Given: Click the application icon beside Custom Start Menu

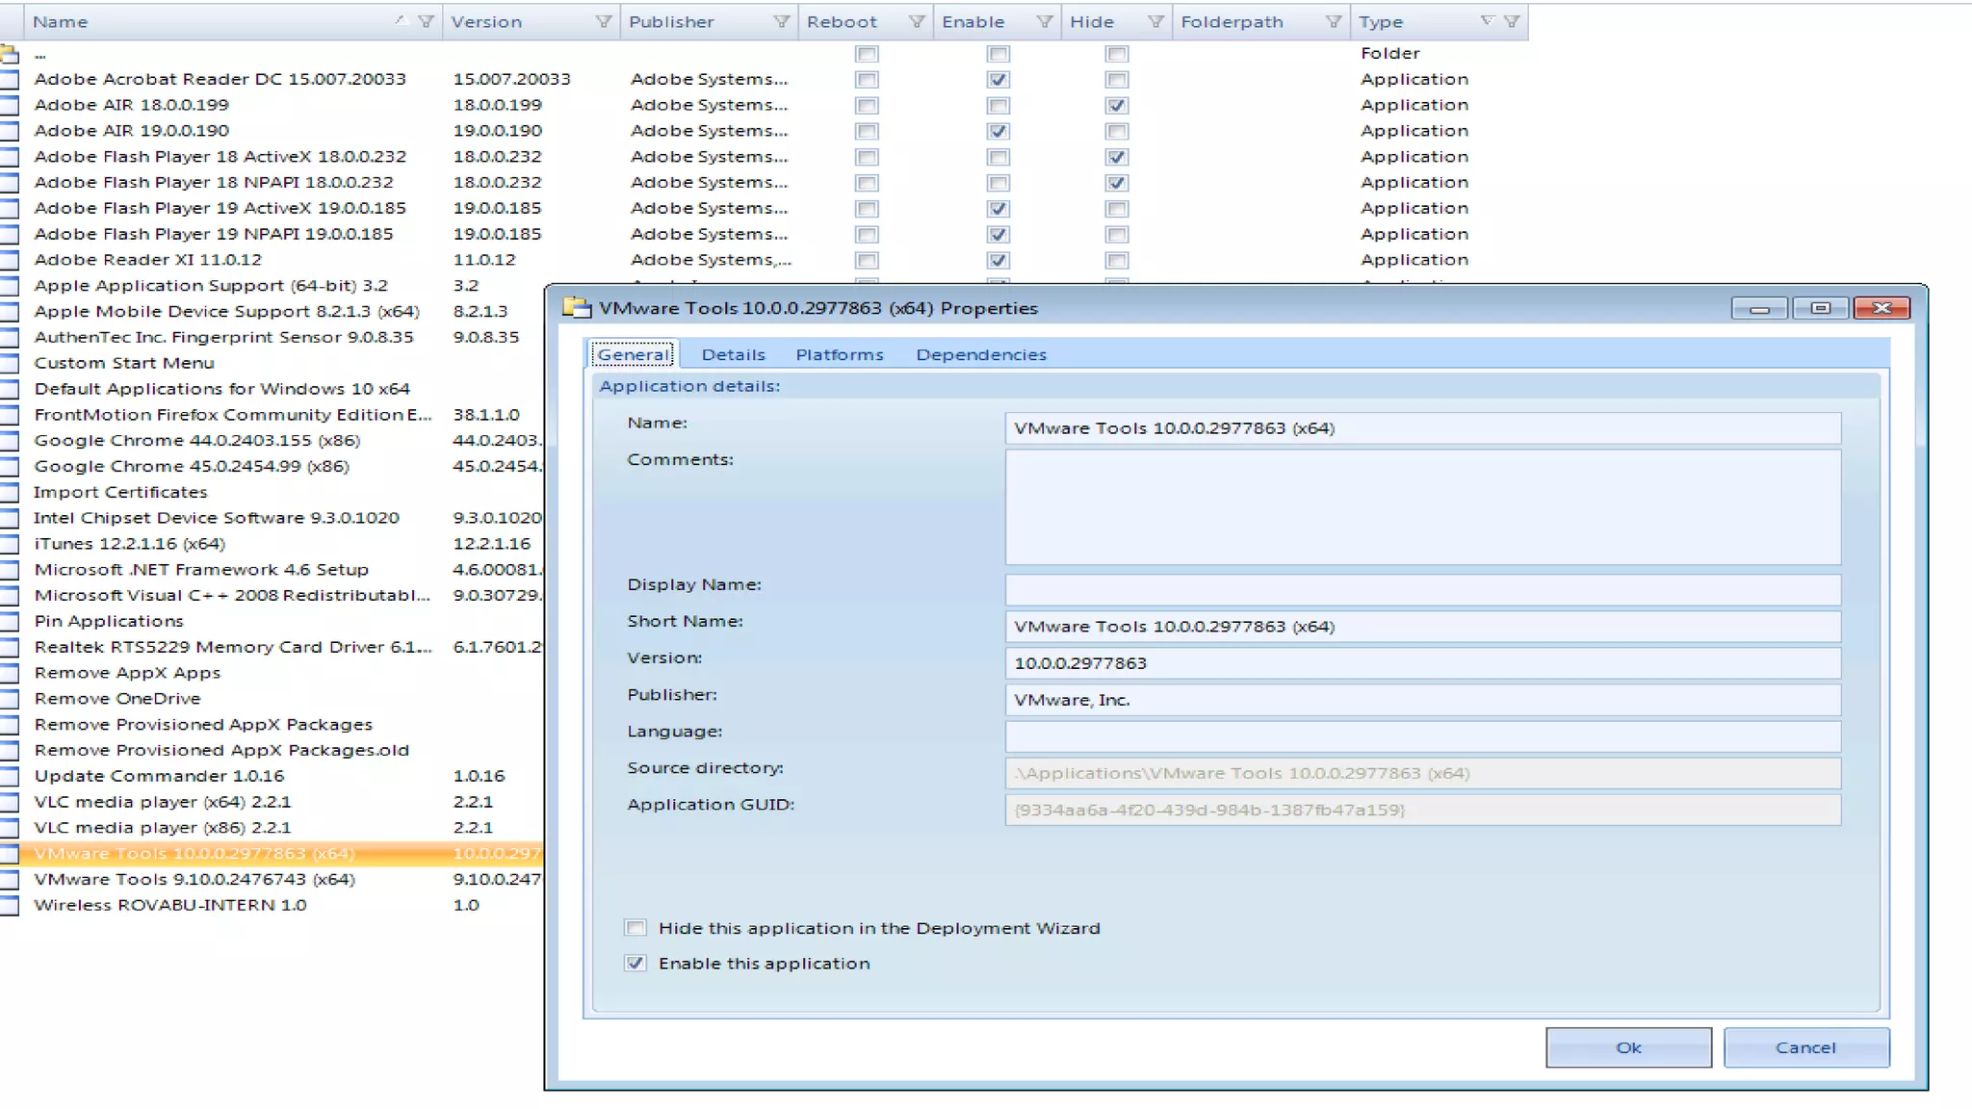Looking at the screenshot, I should [9, 364].
